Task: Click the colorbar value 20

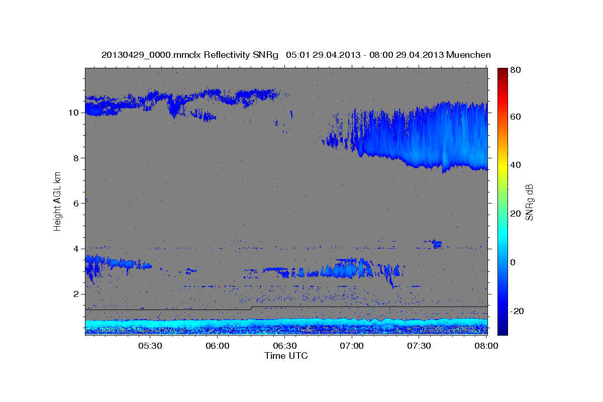Action: [516, 214]
